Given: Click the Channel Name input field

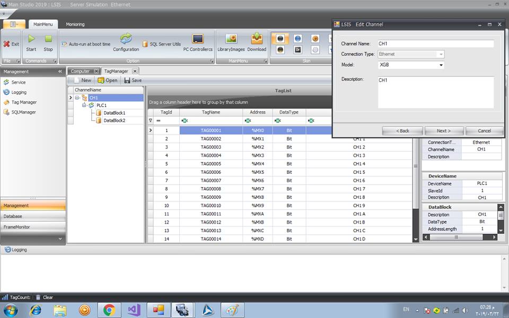Looking at the screenshot, I should 436,43.
